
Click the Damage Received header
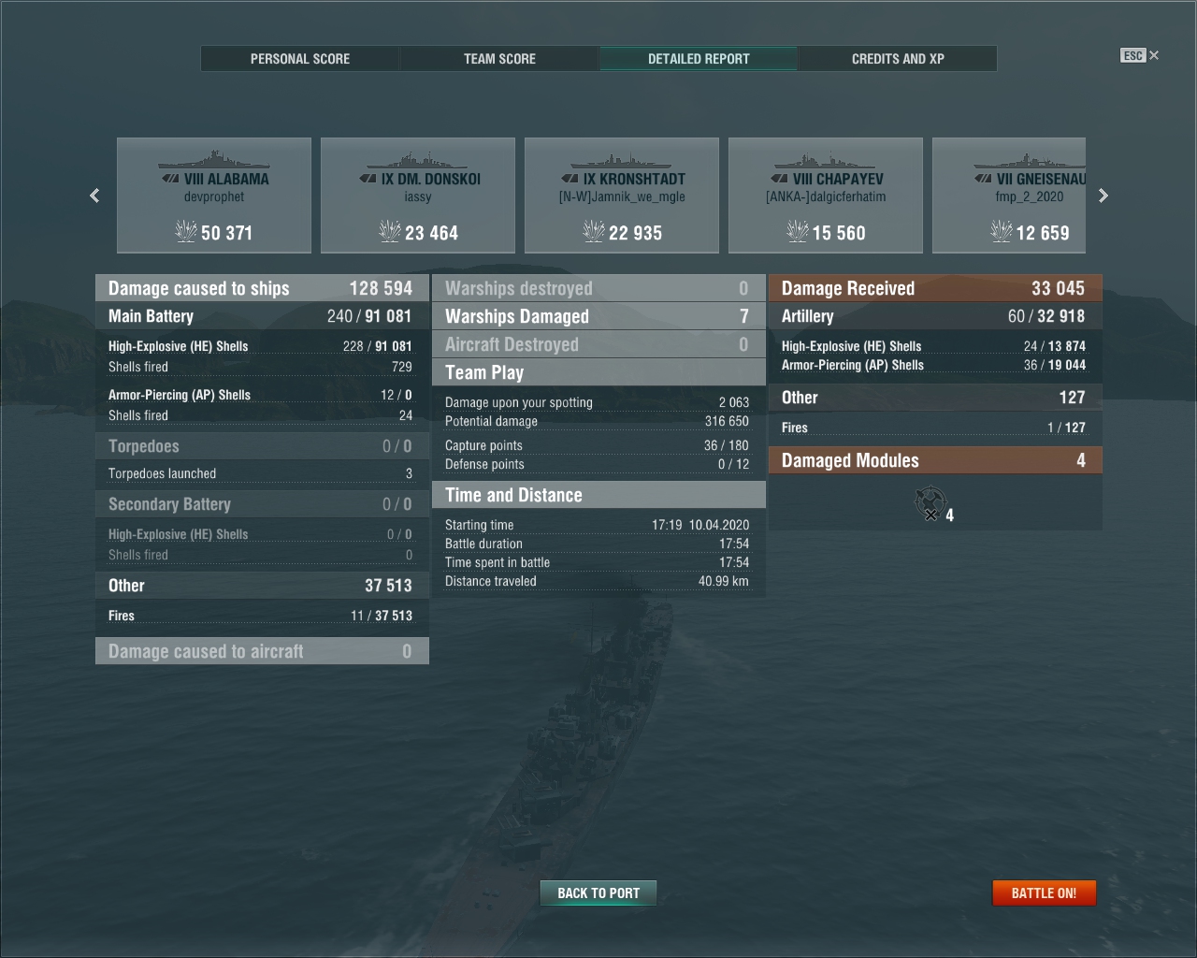point(935,288)
